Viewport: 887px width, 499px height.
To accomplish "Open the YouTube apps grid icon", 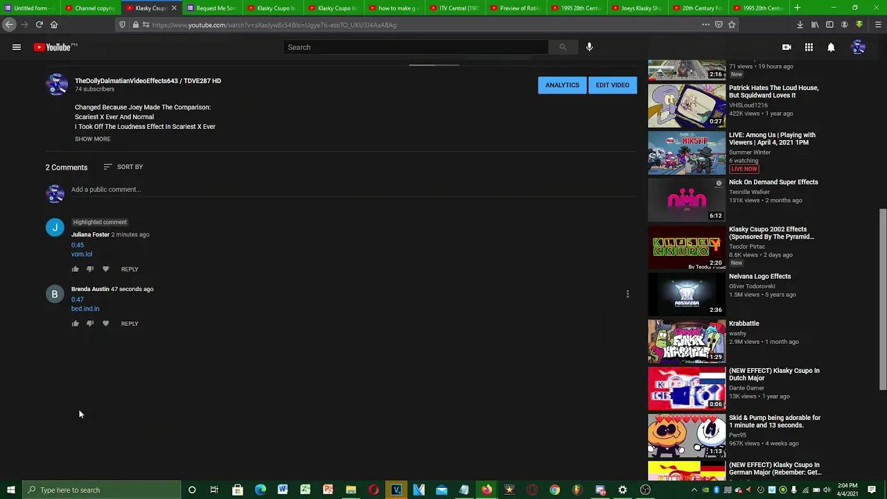I will (809, 47).
